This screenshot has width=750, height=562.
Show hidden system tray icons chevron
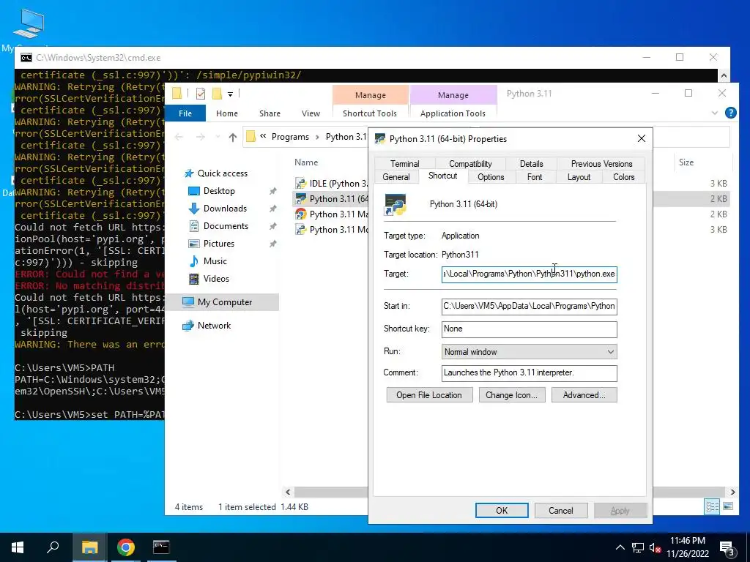coord(620,547)
